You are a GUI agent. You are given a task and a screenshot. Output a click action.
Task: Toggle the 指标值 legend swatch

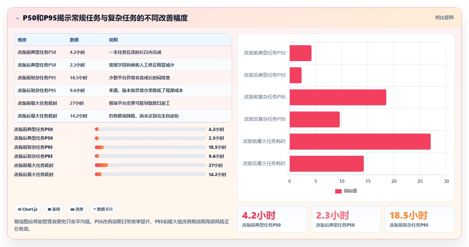tap(338, 191)
